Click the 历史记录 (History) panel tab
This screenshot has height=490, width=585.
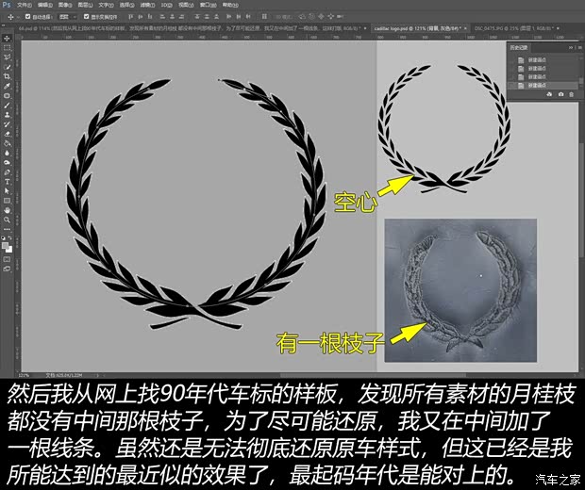519,48
